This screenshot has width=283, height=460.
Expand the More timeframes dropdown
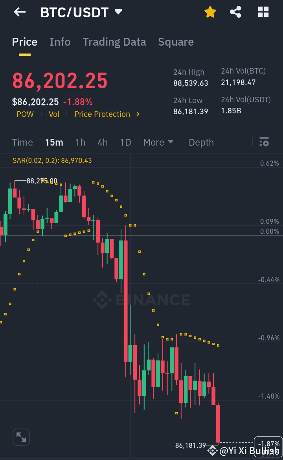(x=158, y=142)
